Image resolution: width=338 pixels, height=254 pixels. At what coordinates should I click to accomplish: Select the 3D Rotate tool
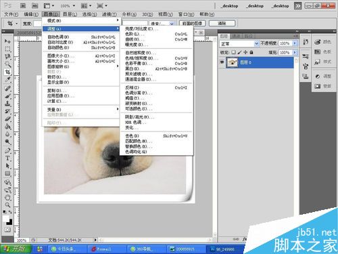pyautogui.click(x=7, y=182)
